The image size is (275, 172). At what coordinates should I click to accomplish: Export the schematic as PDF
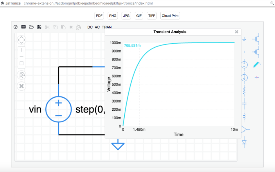coord(99,16)
